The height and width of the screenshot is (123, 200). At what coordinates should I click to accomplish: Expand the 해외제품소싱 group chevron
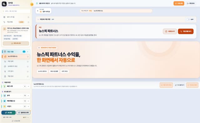(28, 101)
